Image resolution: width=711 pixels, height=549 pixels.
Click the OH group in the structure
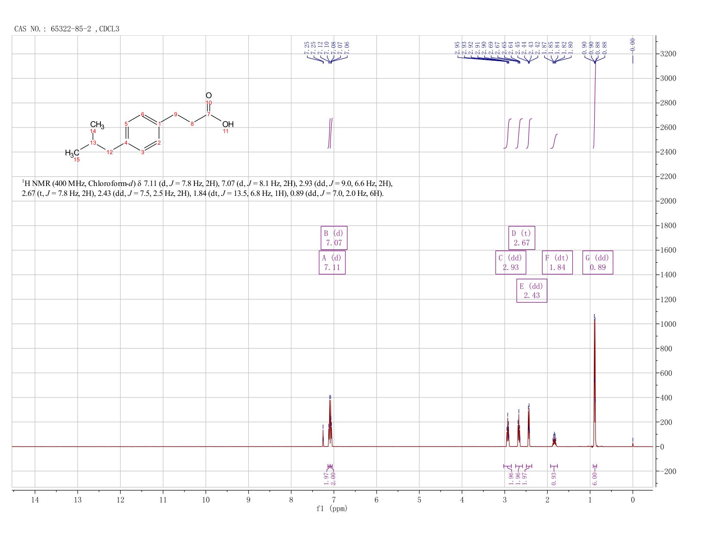[x=228, y=124]
